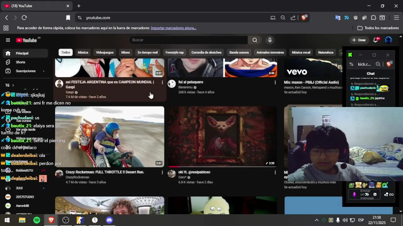The image size is (403, 226).
Task: Select the Banda sonora chip
Action: (x=239, y=52)
